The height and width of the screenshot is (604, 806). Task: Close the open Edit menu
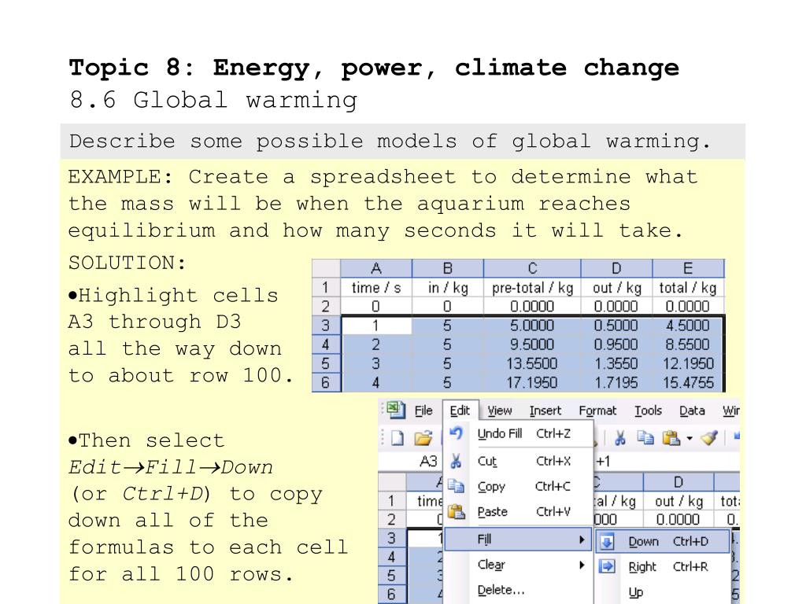pos(460,411)
